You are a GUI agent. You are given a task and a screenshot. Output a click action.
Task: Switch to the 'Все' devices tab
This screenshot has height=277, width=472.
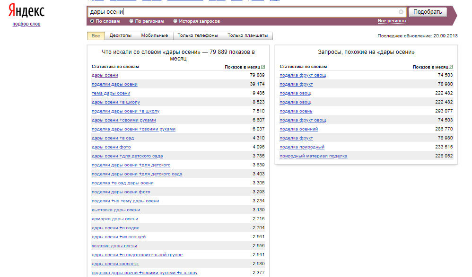coord(96,36)
